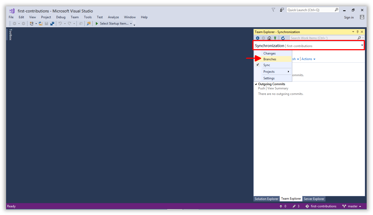Click the Push link under Outgoing Commits

(x=262, y=88)
